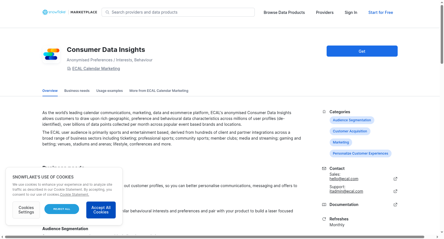This screenshot has height=239, width=444.
Task: Click the provider building icon near ECAL
Action: pos(69,69)
